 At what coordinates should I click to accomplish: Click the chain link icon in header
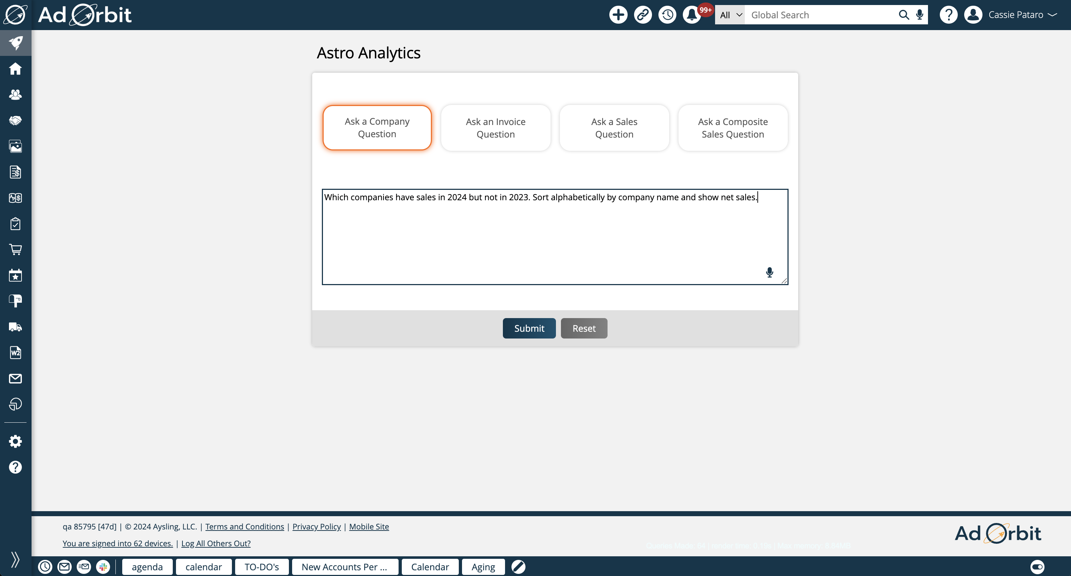643,15
